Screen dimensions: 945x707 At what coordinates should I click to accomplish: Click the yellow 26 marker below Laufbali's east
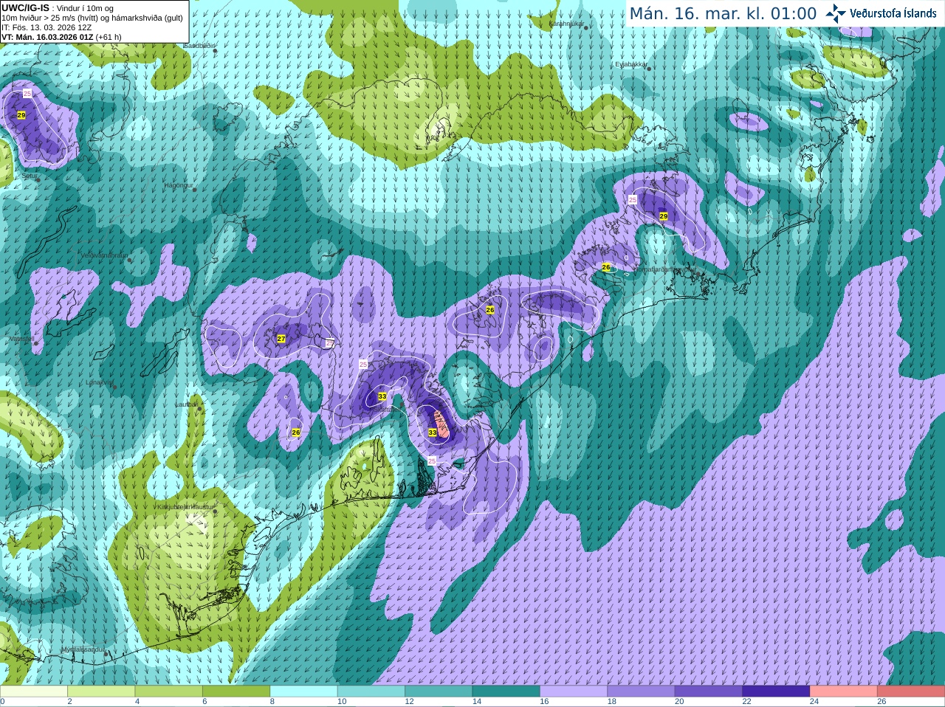click(296, 432)
